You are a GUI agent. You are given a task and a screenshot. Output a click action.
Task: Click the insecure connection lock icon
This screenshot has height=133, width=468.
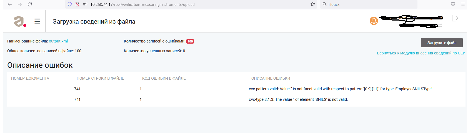point(77,4)
